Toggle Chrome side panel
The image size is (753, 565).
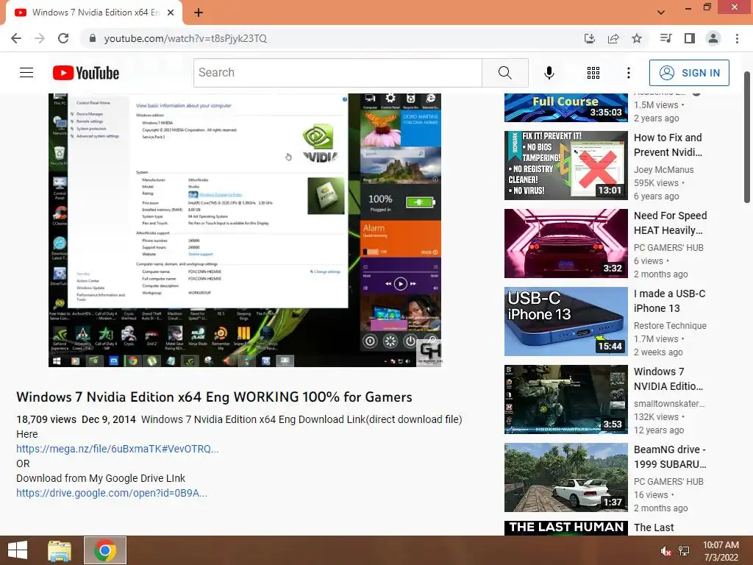click(x=690, y=38)
